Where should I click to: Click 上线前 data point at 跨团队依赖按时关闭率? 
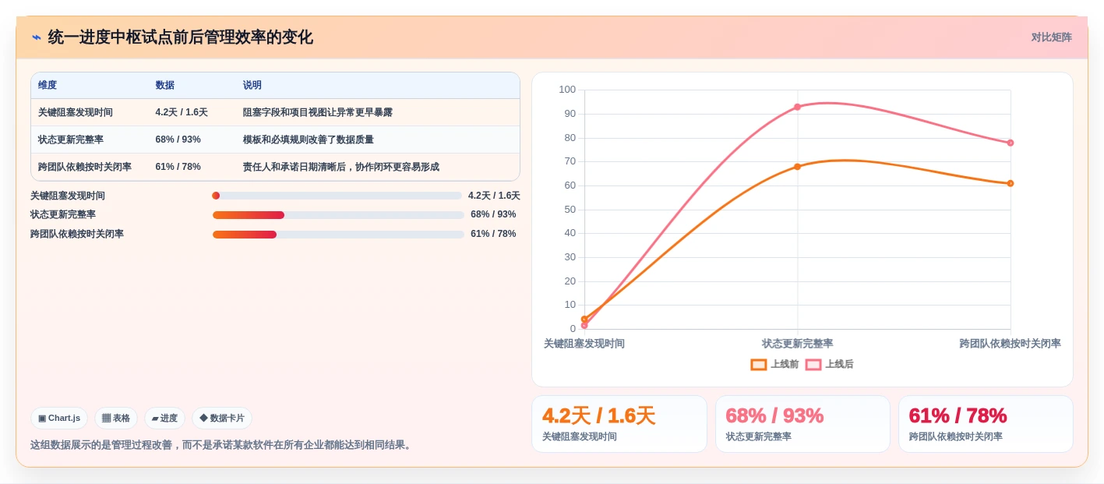1011,183
